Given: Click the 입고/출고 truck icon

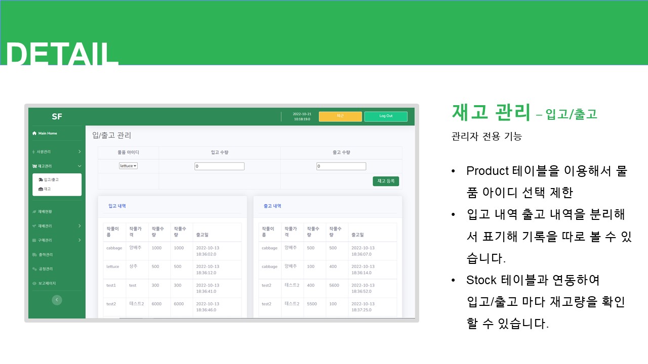Looking at the screenshot, I should [x=40, y=179].
